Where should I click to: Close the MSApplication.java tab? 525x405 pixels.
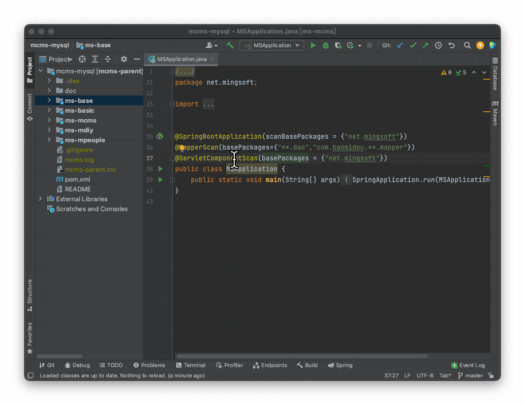pos(212,59)
